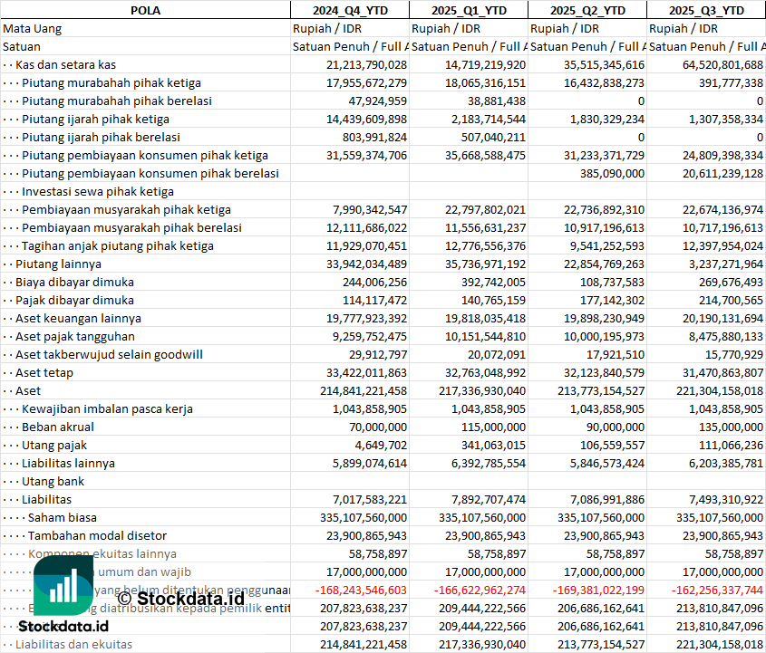
Task: Click the Mata Uang row label
Action: (x=32, y=28)
